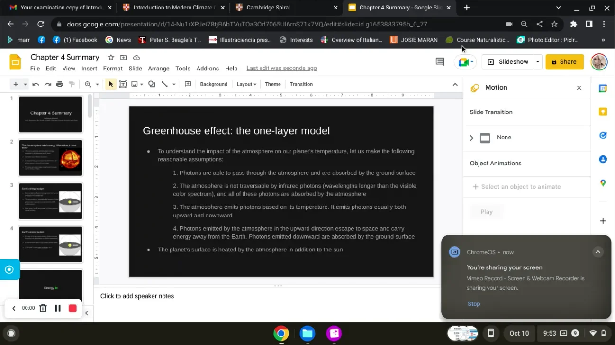The image size is (615, 345).
Task: Open comment history icon
Action: pyautogui.click(x=440, y=62)
